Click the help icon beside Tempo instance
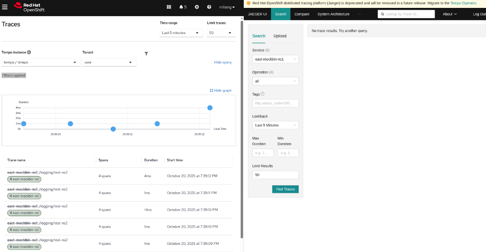 pyautogui.click(x=29, y=53)
